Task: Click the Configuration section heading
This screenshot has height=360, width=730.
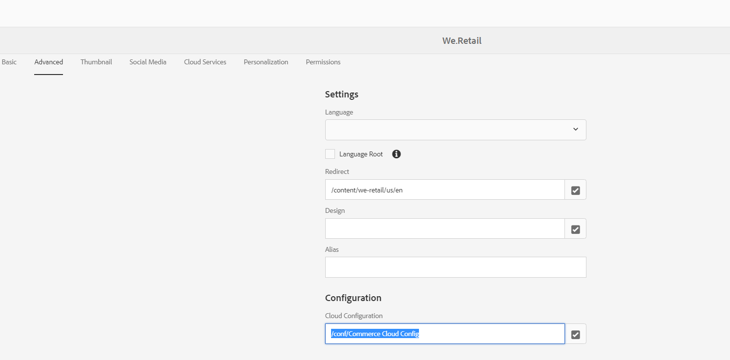Action: [x=353, y=298]
